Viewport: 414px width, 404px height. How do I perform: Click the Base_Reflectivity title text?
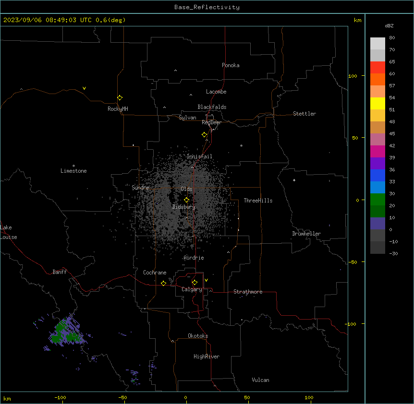click(207, 7)
